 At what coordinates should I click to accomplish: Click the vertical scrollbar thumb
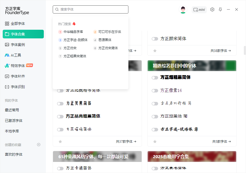[x=245, y=50]
